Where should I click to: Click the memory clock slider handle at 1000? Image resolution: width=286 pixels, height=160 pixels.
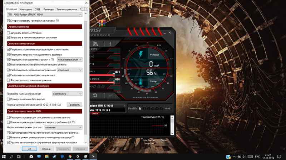pos(114,82)
